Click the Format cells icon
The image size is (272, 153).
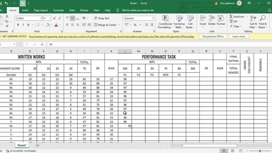(x=221, y=18)
